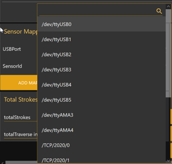
Task: Click the ADD MAP button
Action: (x=19, y=83)
